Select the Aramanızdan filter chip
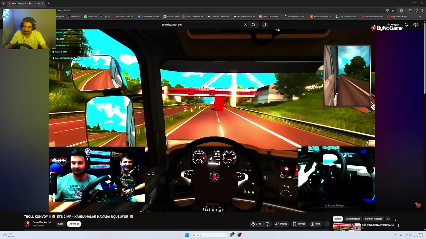 pos(353,219)
